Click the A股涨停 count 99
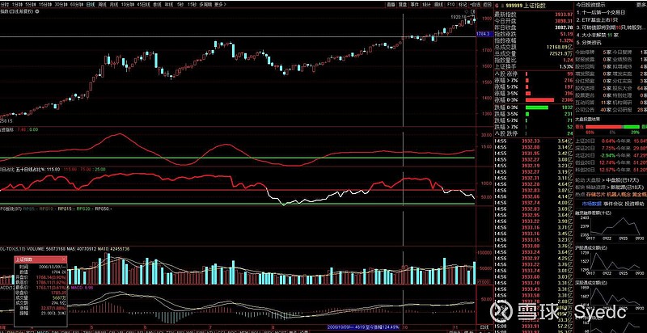647x333 pixels. [569, 74]
